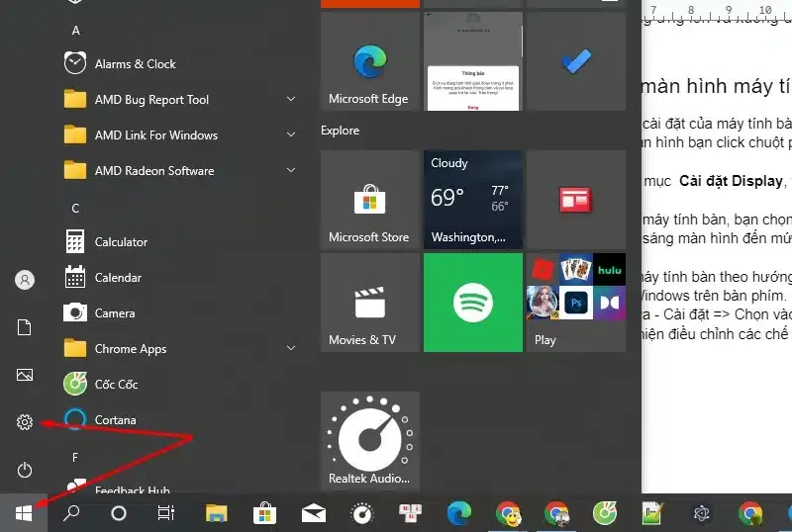Image resolution: width=792 pixels, height=532 pixels.
Task: Open Microsoft Store icon on taskbar
Action: [264, 513]
